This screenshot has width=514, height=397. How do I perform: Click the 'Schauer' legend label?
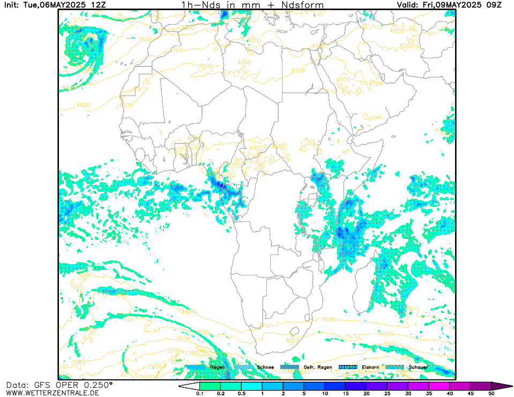click(418, 367)
